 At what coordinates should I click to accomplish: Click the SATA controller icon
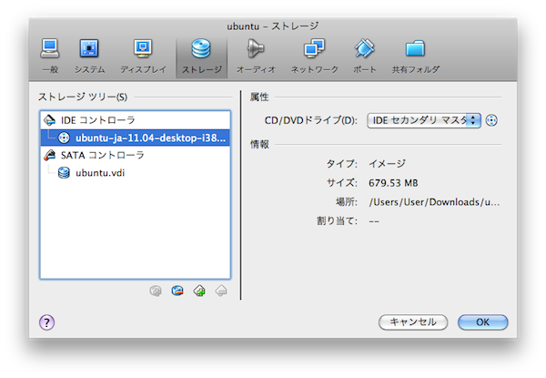click(49, 155)
